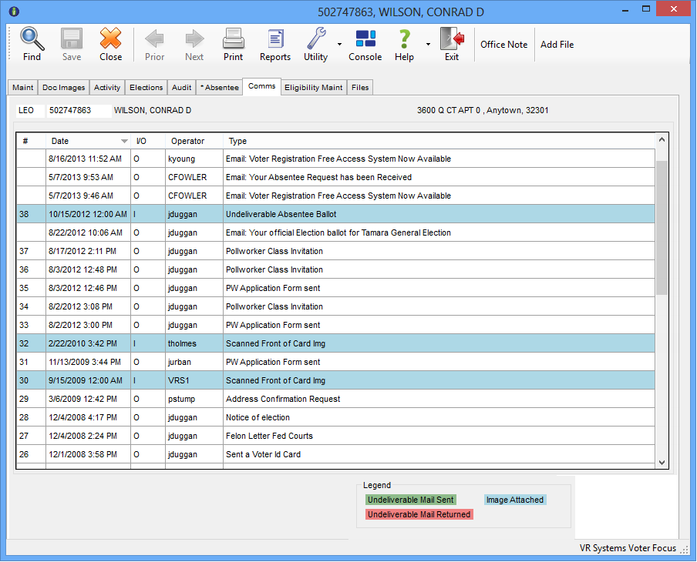
Task: Click the Add File button
Action: point(557,45)
